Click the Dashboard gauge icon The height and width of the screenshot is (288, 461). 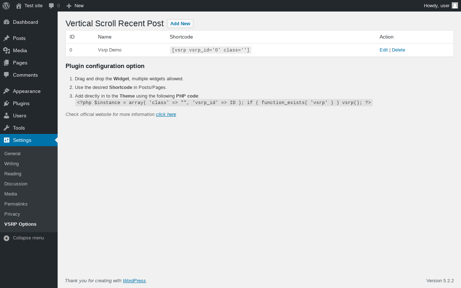[6, 22]
